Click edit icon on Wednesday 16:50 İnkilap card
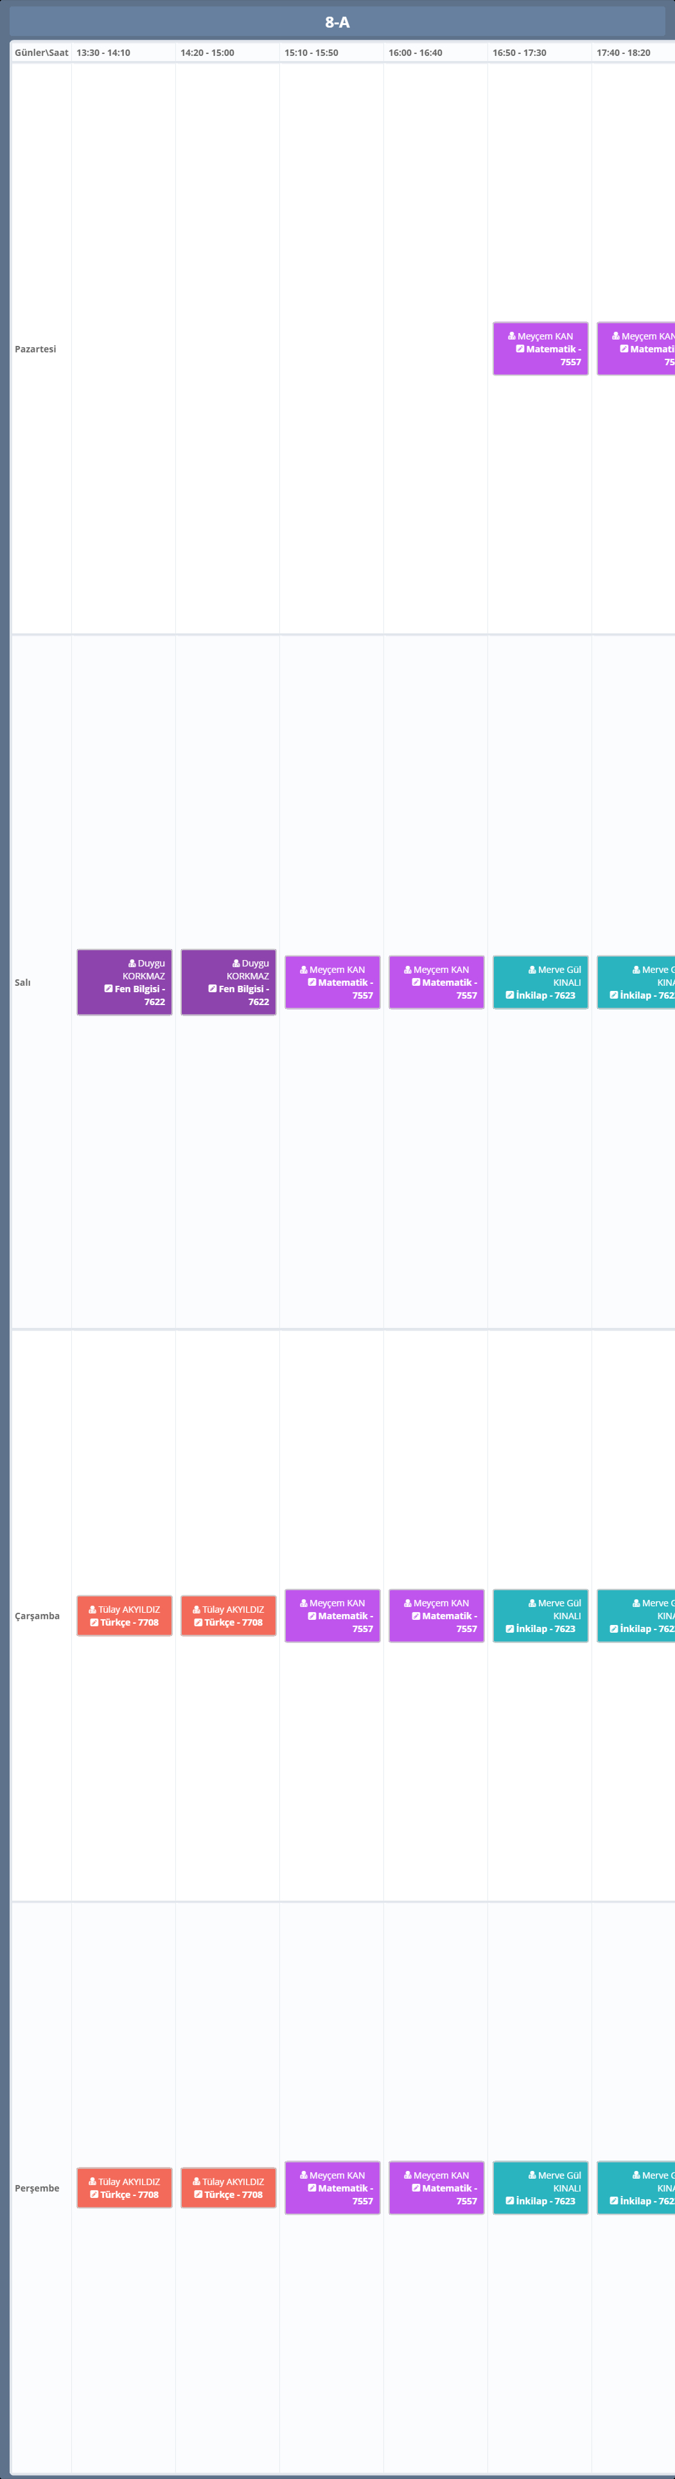 (509, 1628)
